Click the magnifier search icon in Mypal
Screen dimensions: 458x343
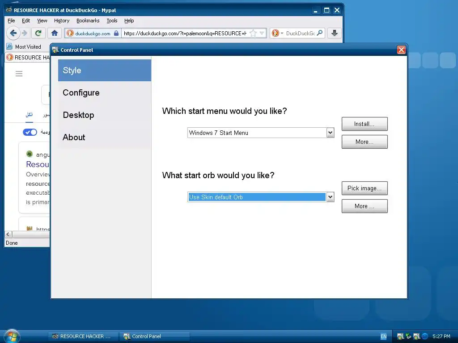coord(320,33)
